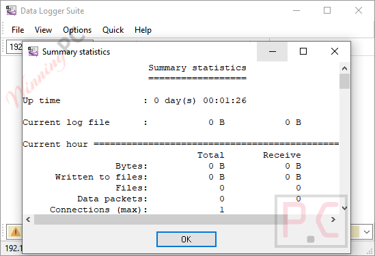Close the Summary statistics dialog
Screen dimensions: 375x256
335,52
